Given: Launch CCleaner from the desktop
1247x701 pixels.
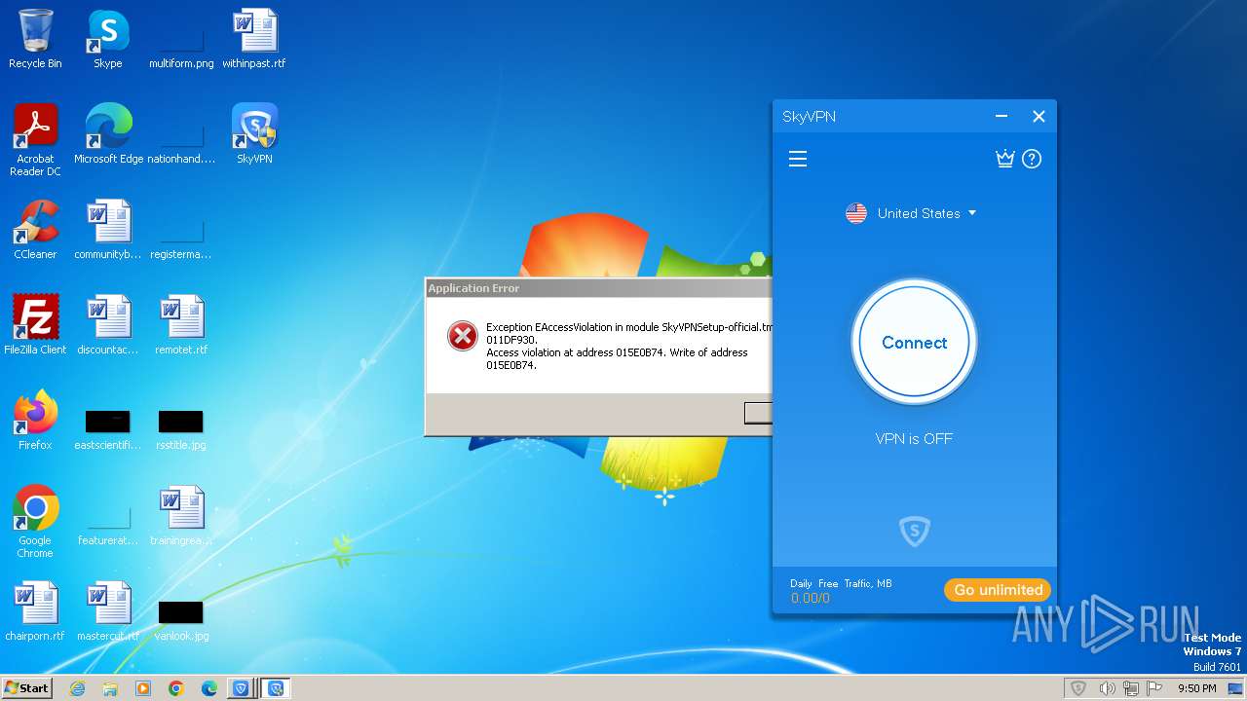Looking at the screenshot, I should coord(35,230).
